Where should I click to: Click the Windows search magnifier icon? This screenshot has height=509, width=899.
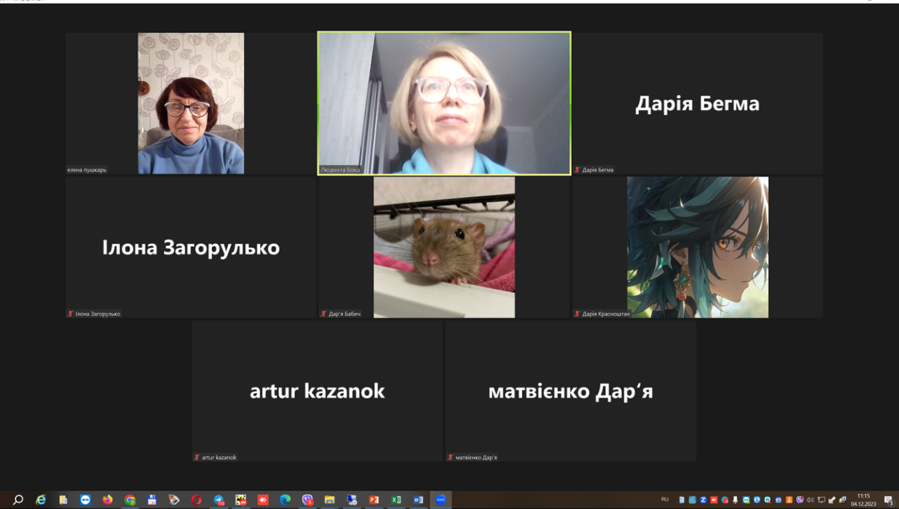(x=18, y=500)
